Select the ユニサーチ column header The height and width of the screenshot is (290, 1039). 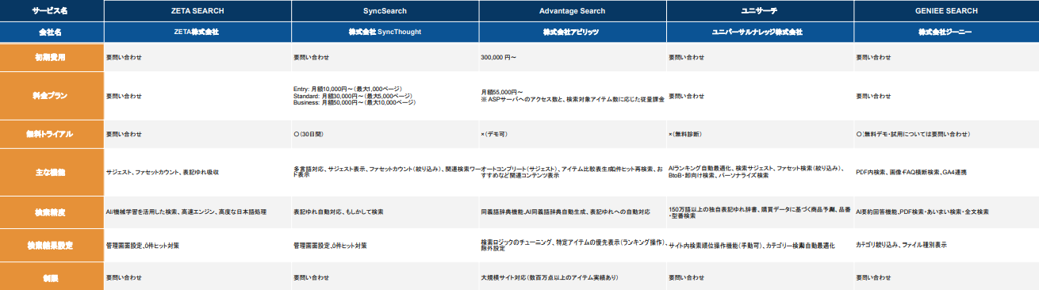pos(759,11)
